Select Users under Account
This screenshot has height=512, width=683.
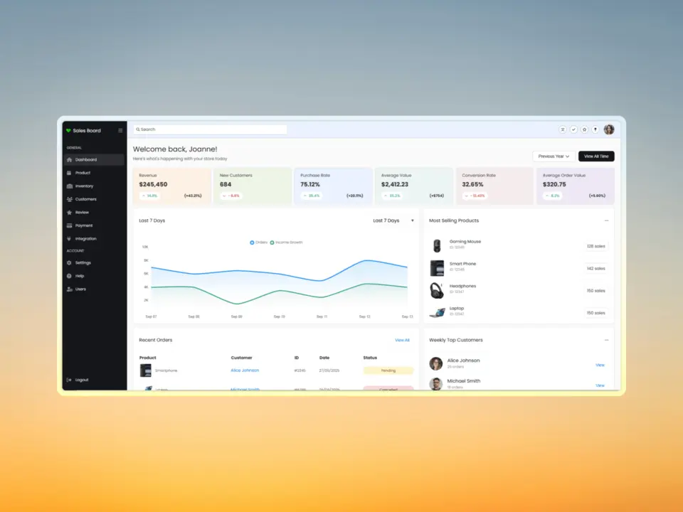point(70,289)
